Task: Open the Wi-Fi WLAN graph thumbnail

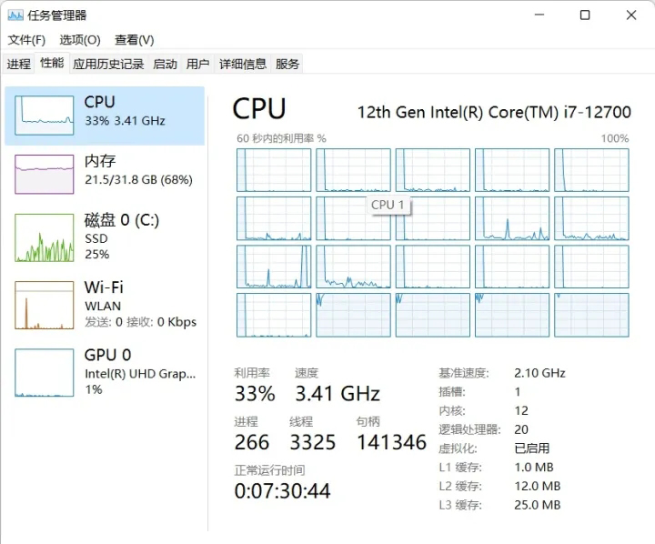Action: [45, 305]
